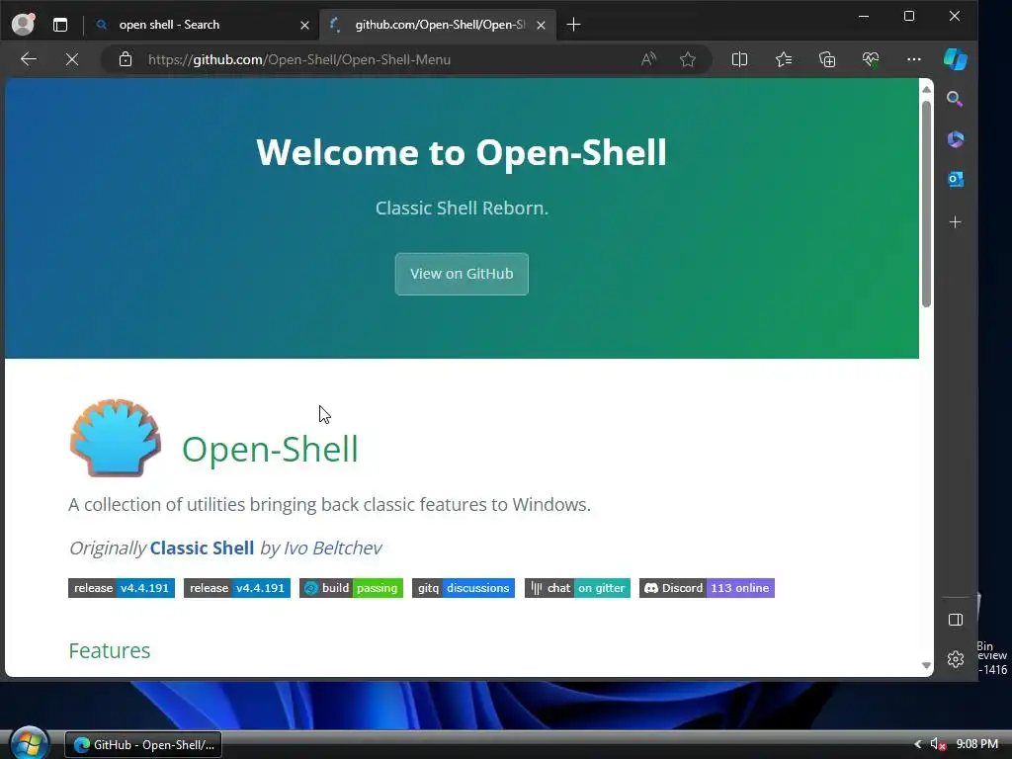
Task: Click the Open-Shell green heading
Action: click(270, 450)
